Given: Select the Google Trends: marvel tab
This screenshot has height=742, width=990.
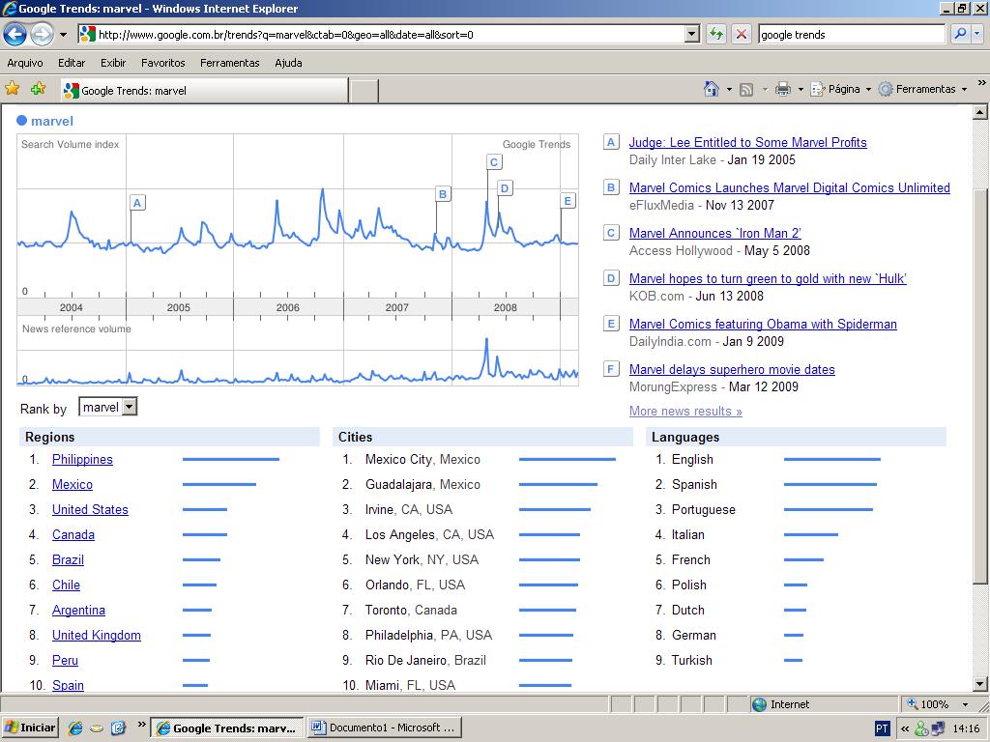Looking at the screenshot, I should click(204, 90).
